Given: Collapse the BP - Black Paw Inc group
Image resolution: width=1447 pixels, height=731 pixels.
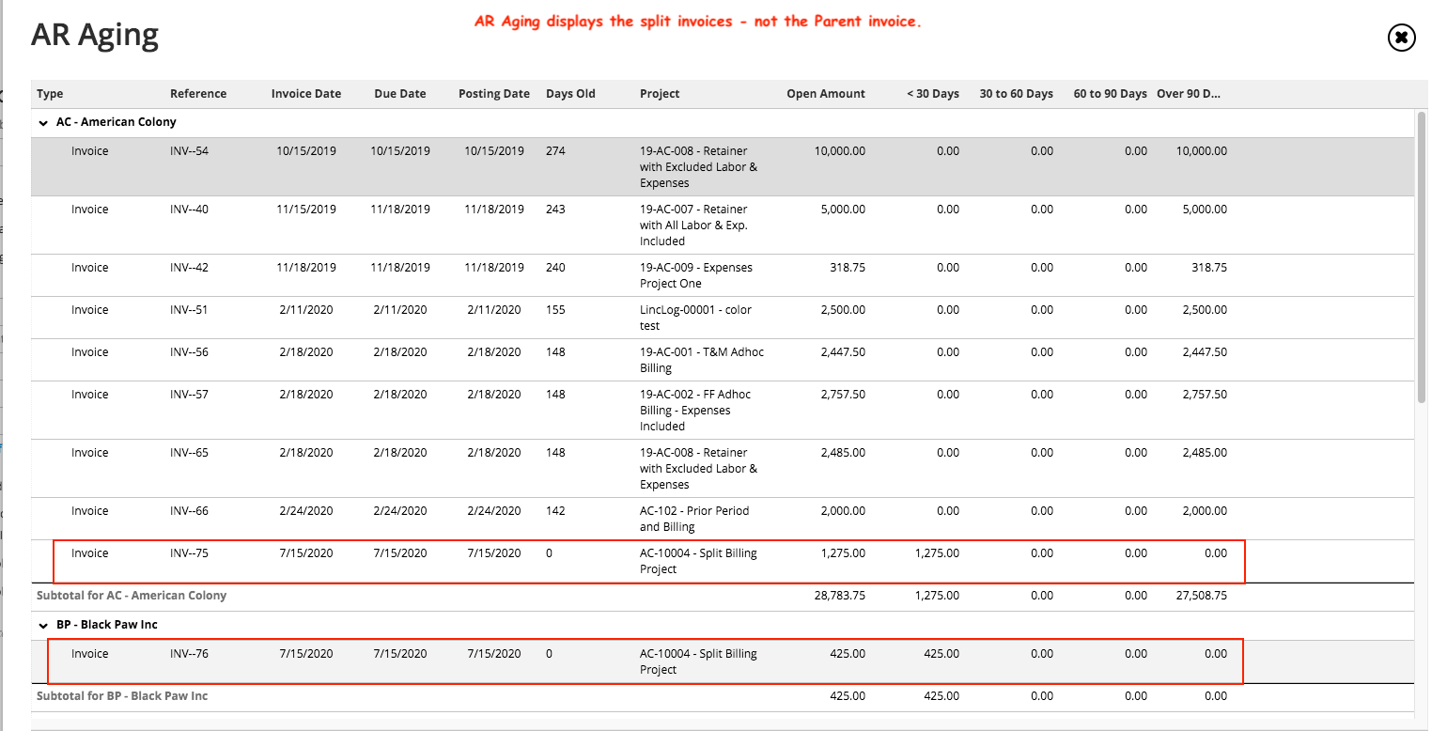Looking at the screenshot, I should click(43, 625).
